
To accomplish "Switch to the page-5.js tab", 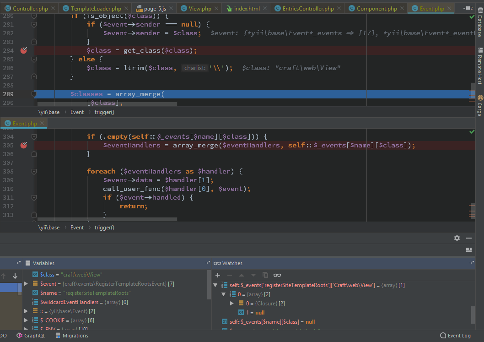I will [x=155, y=8].
